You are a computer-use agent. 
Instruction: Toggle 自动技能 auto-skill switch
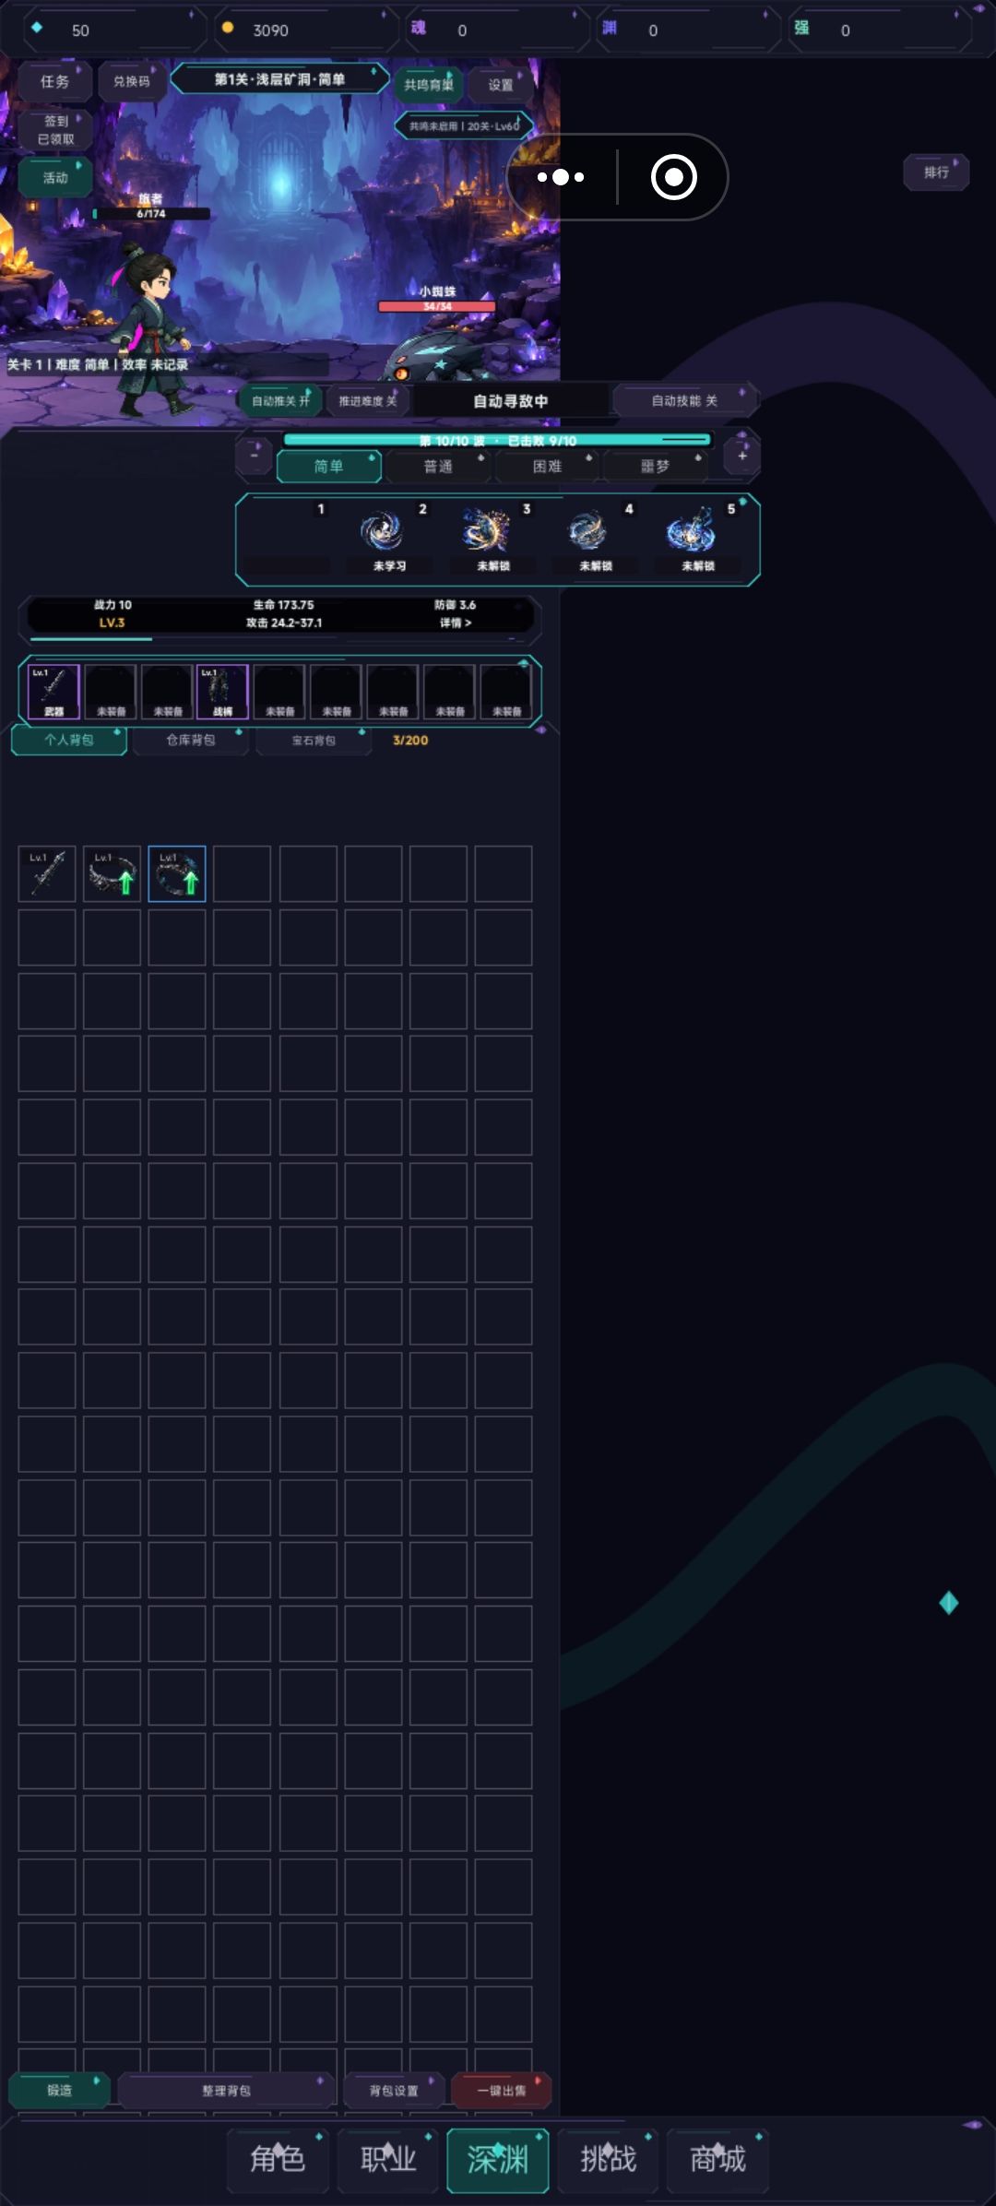[684, 401]
